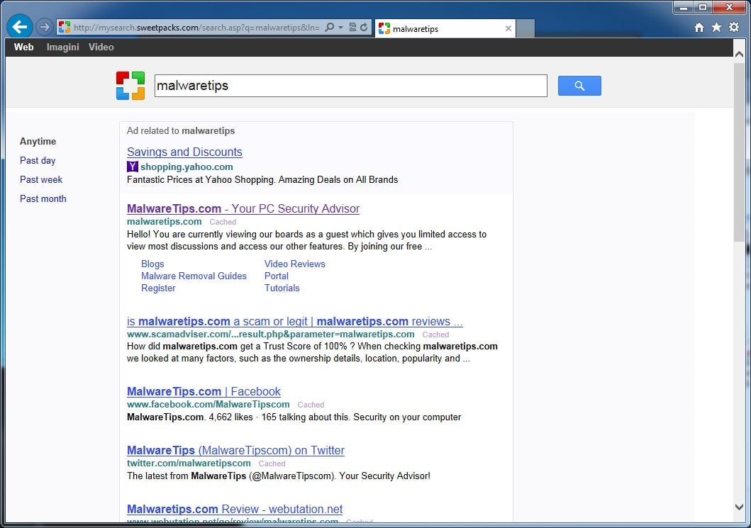The image size is (751, 528).
Task: Open the Register sitelink
Action: (158, 288)
